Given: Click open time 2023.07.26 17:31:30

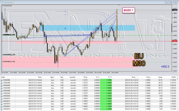Looking at the screenshot, I should (35, 98).
